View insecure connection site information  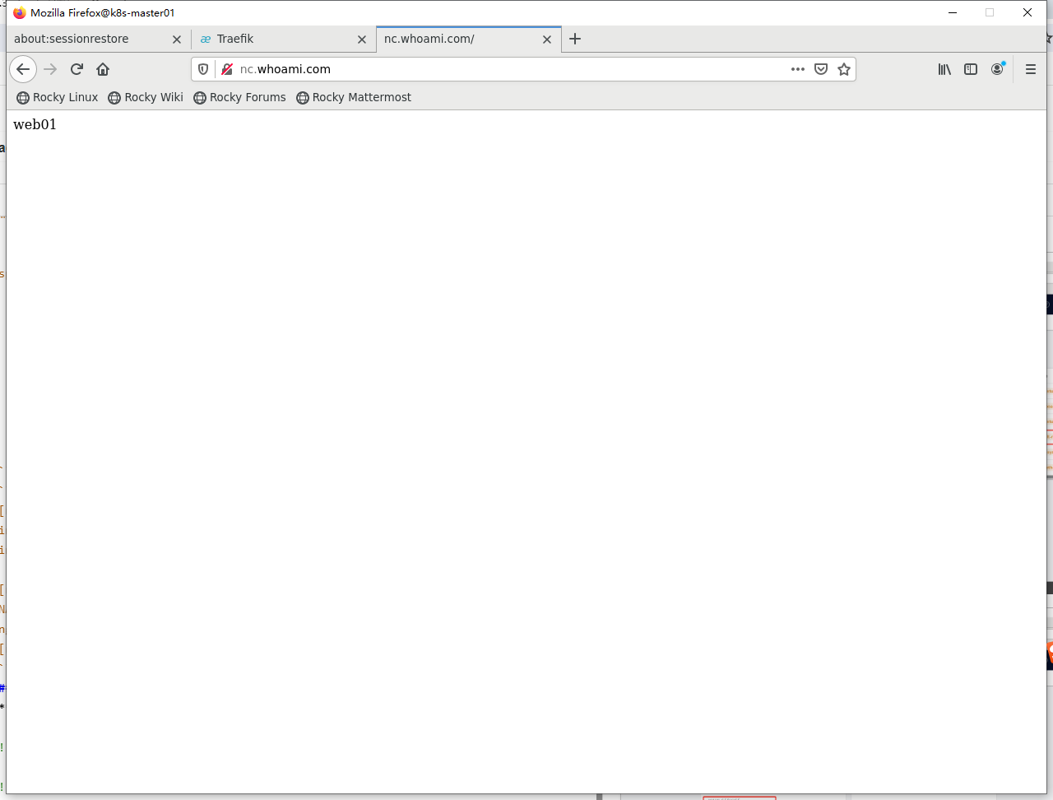point(227,69)
